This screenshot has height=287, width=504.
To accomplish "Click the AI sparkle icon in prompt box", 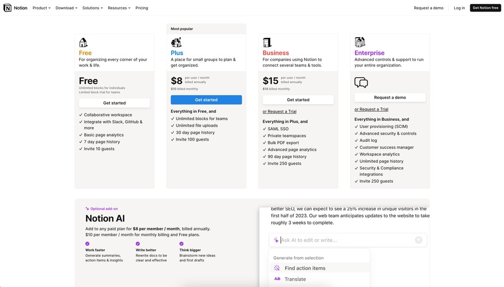I will [276, 240].
